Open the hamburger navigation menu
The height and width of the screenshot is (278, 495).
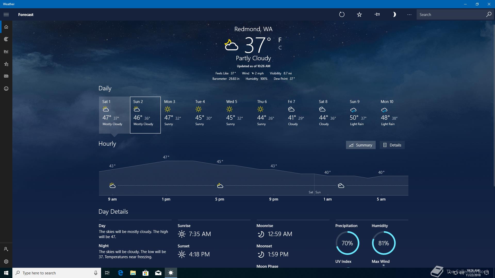tap(6, 15)
